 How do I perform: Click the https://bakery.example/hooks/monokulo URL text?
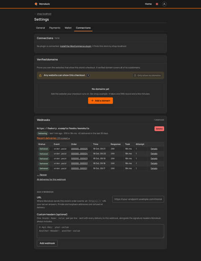63,128
